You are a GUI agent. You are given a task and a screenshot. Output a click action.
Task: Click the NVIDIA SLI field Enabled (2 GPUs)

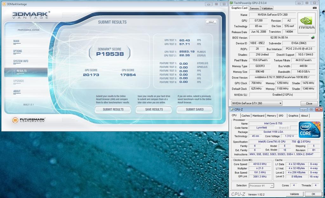[282, 94]
